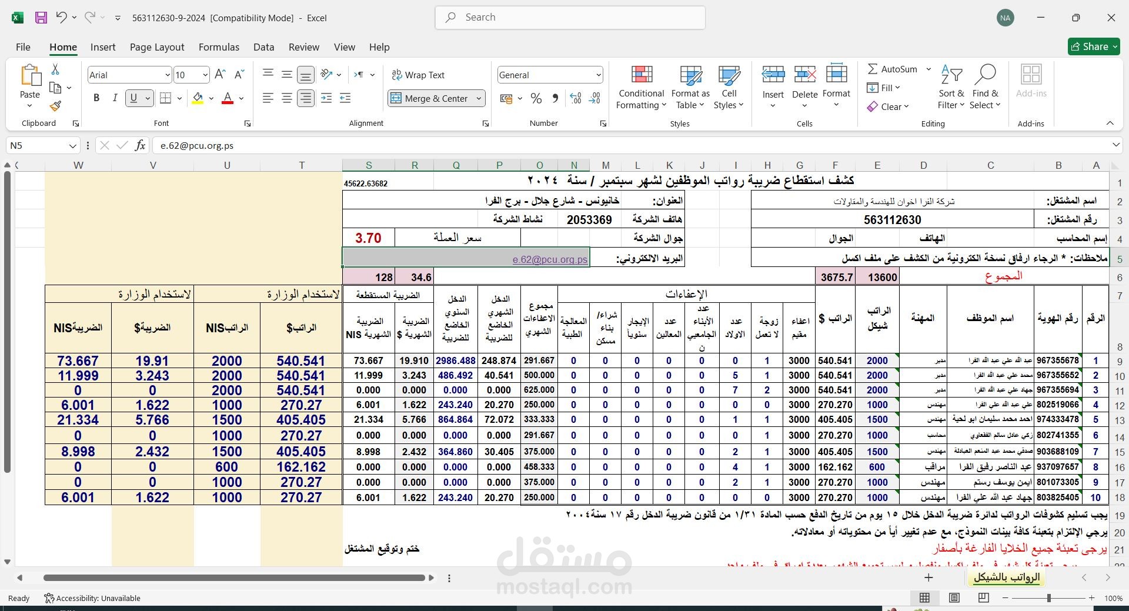Click Format as Table button
Image resolution: width=1129 pixels, height=611 pixels.
tap(690, 87)
